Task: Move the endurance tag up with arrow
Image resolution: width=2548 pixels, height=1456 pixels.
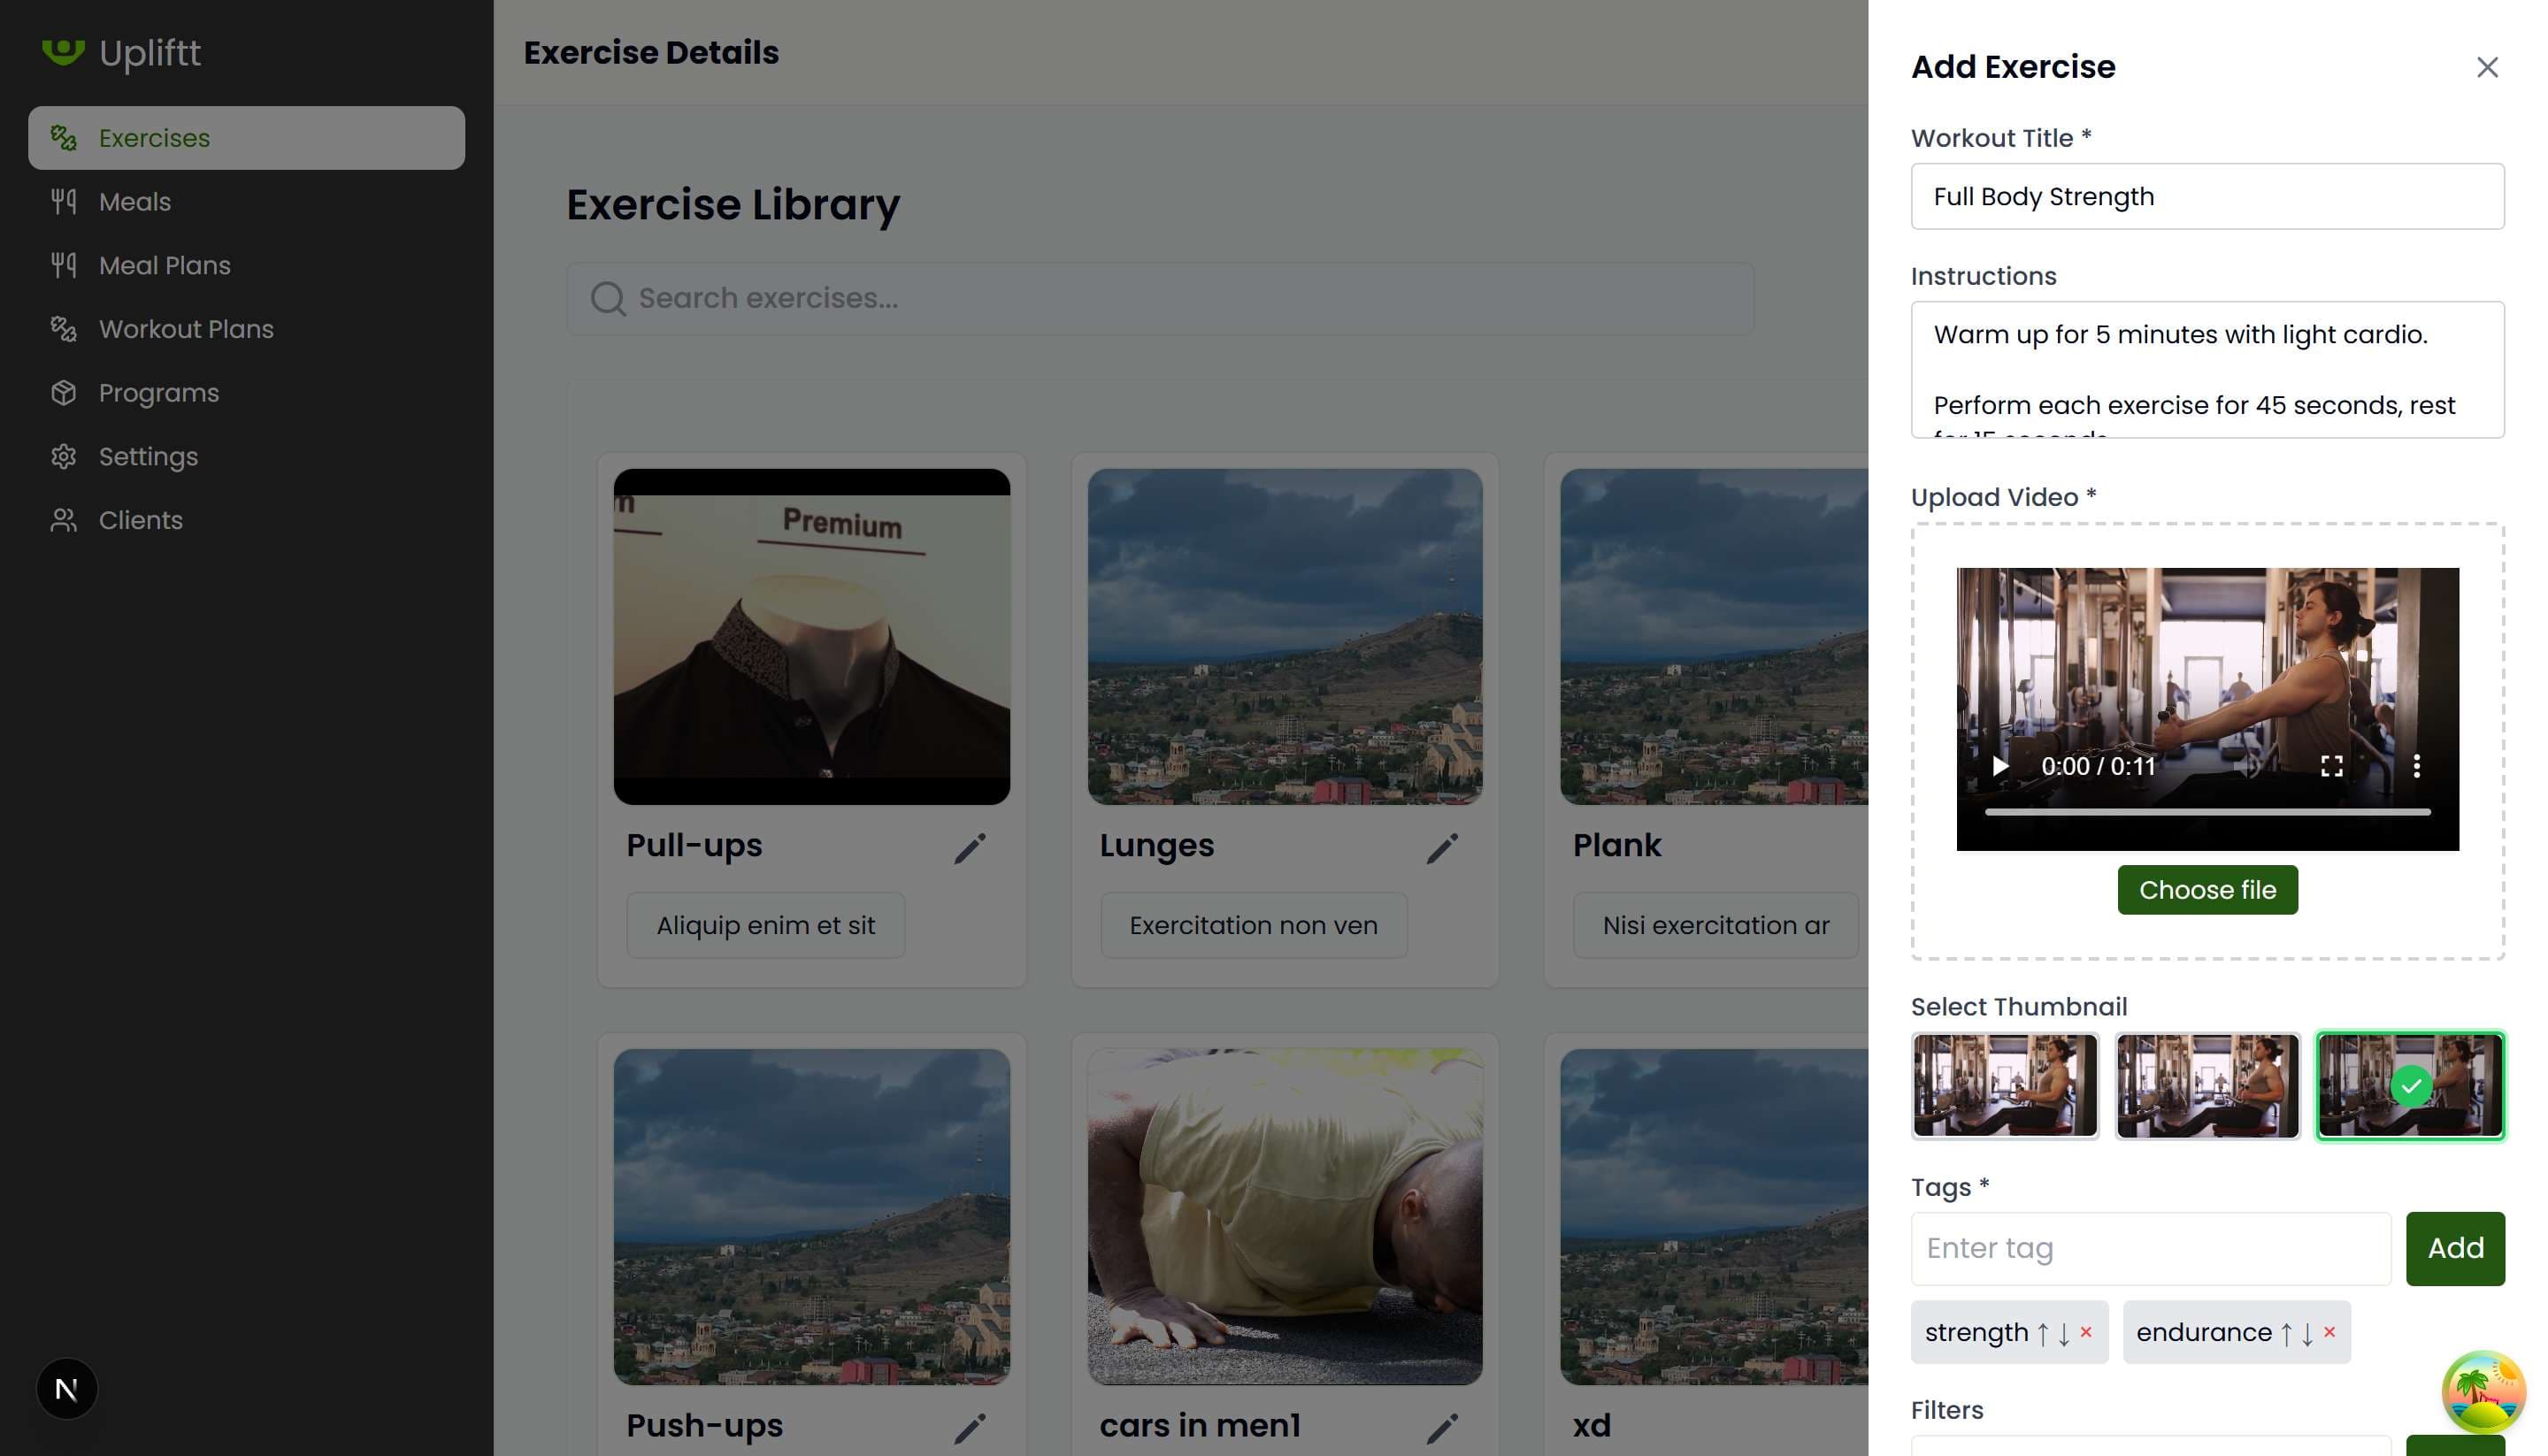Action: (2285, 1333)
